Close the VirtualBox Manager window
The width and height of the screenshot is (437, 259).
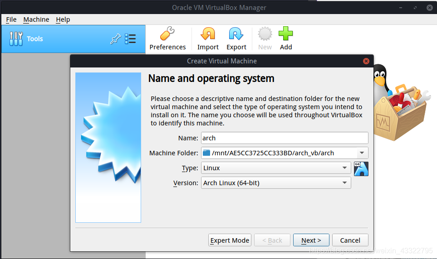(x=430, y=8)
